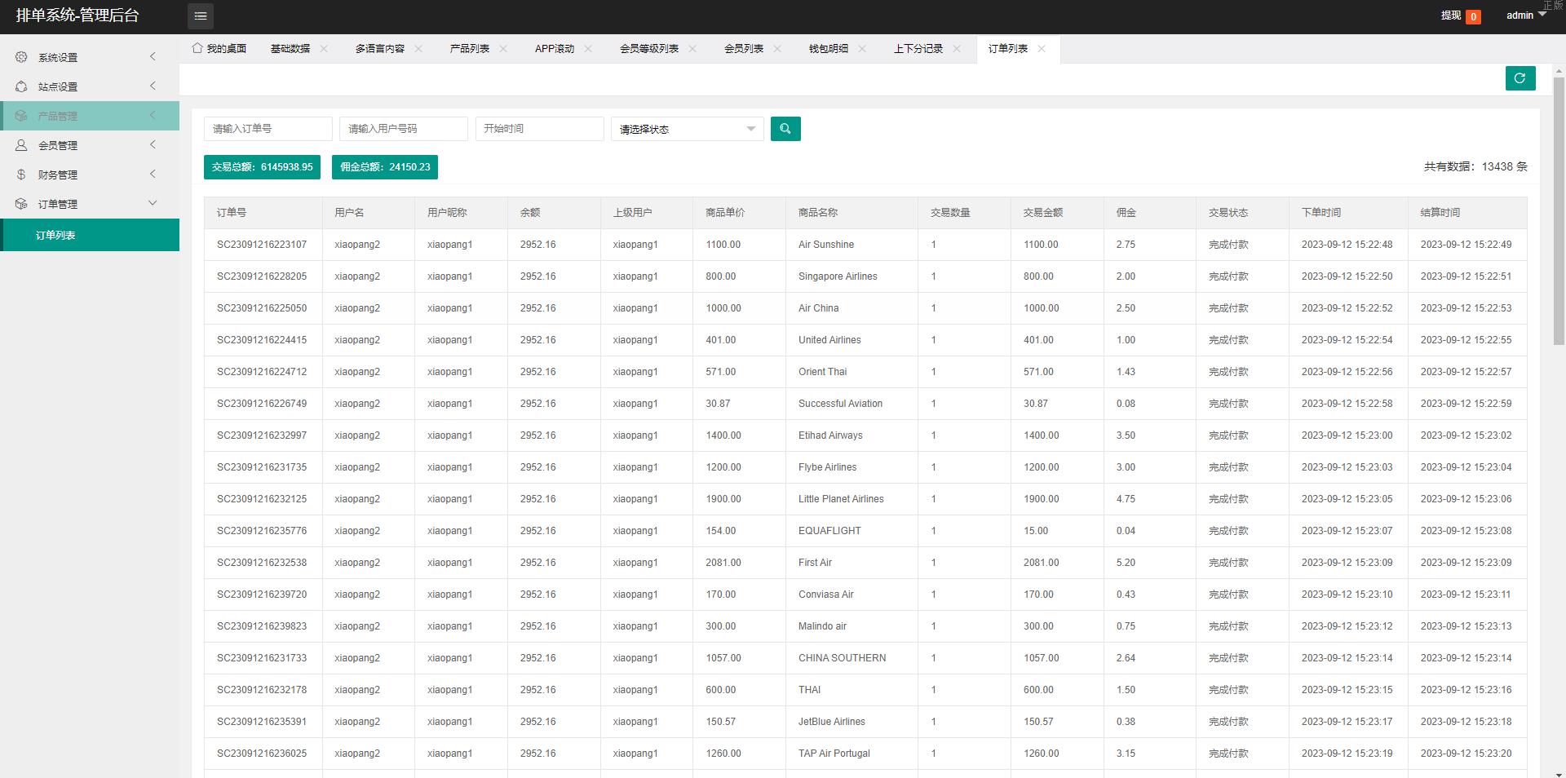The height and width of the screenshot is (778, 1566).
Task: Click the vertical page scrollbar
Action: (1559, 212)
